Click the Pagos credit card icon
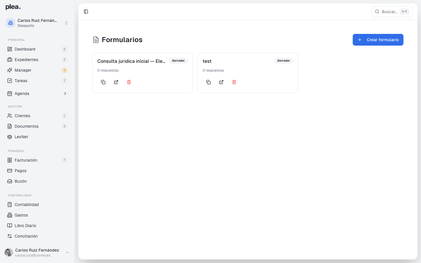The image size is (421, 263). pos(10,171)
